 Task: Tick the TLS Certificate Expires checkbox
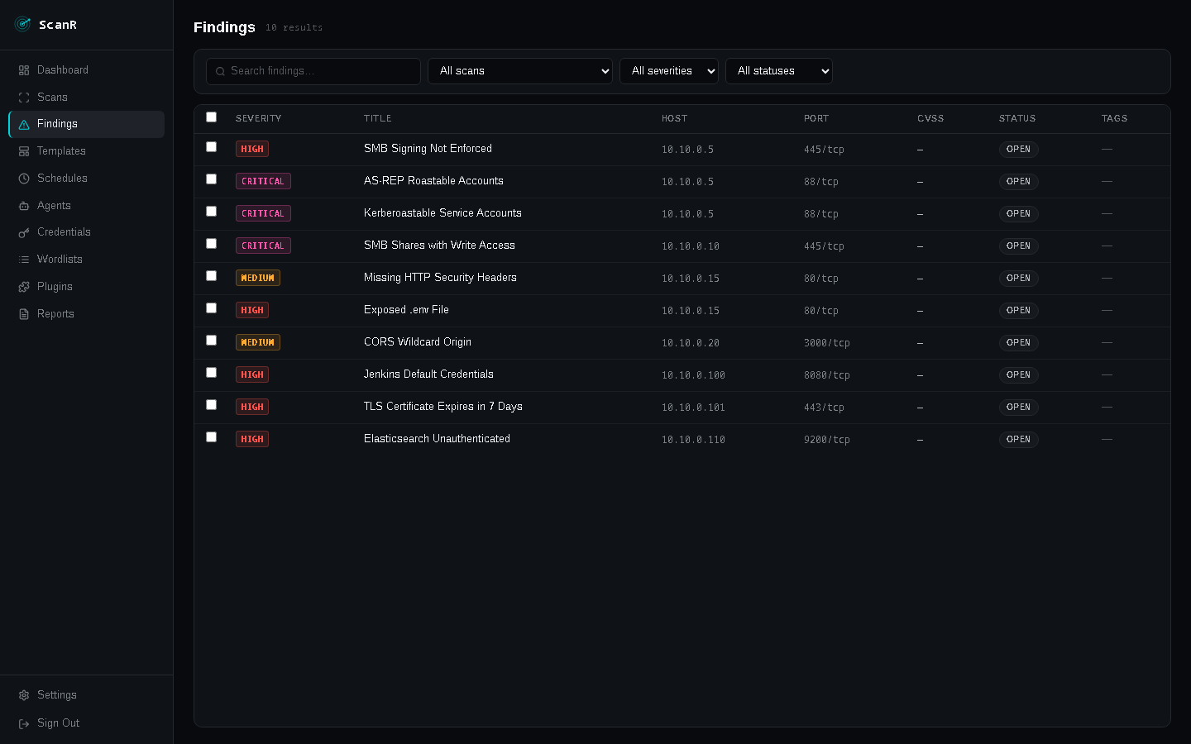point(211,405)
